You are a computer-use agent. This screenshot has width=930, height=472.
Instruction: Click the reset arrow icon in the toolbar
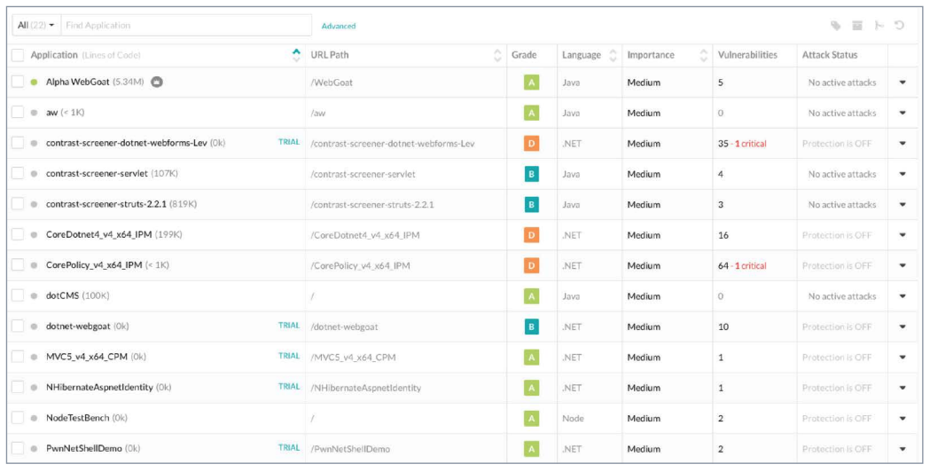coord(900,26)
